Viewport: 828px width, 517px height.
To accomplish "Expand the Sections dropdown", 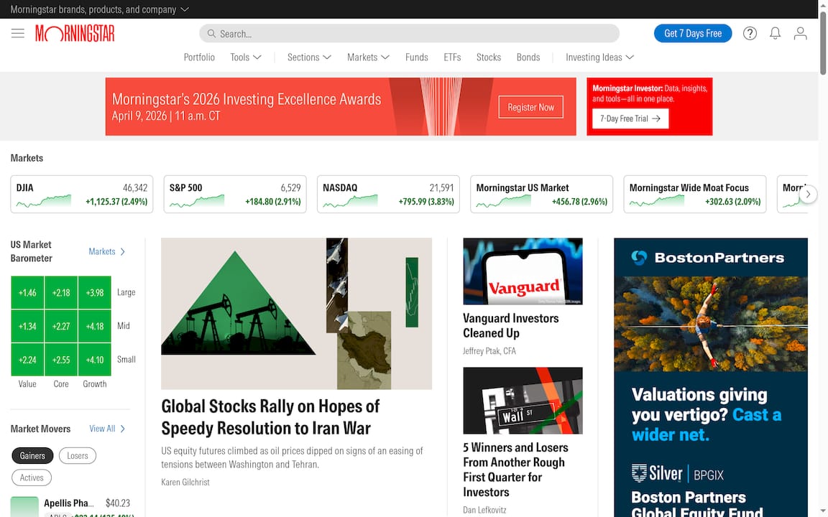I will tap(309, 57).
